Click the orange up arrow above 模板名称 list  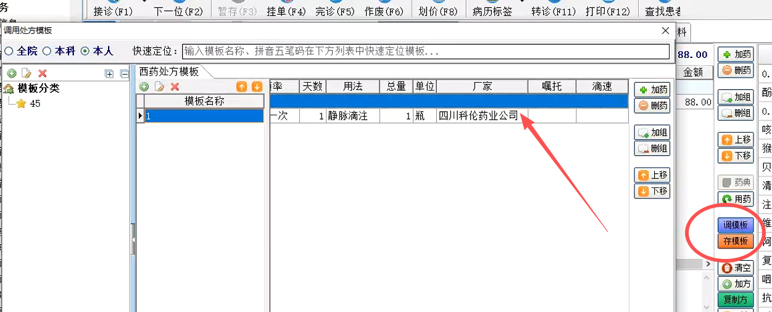(242, 87)
